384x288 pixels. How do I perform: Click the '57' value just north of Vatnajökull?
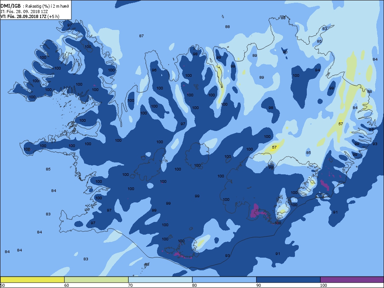(274, 147)
